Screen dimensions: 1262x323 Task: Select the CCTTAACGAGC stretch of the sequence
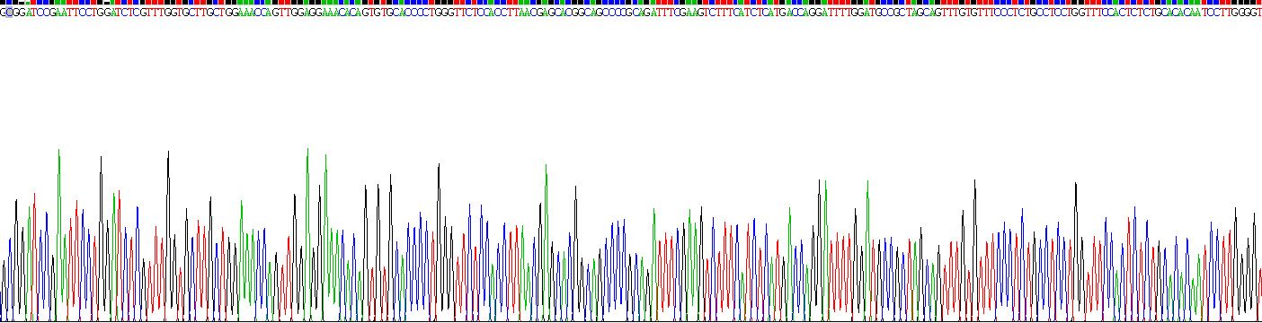pyautogui.click(x=526, y=12)
